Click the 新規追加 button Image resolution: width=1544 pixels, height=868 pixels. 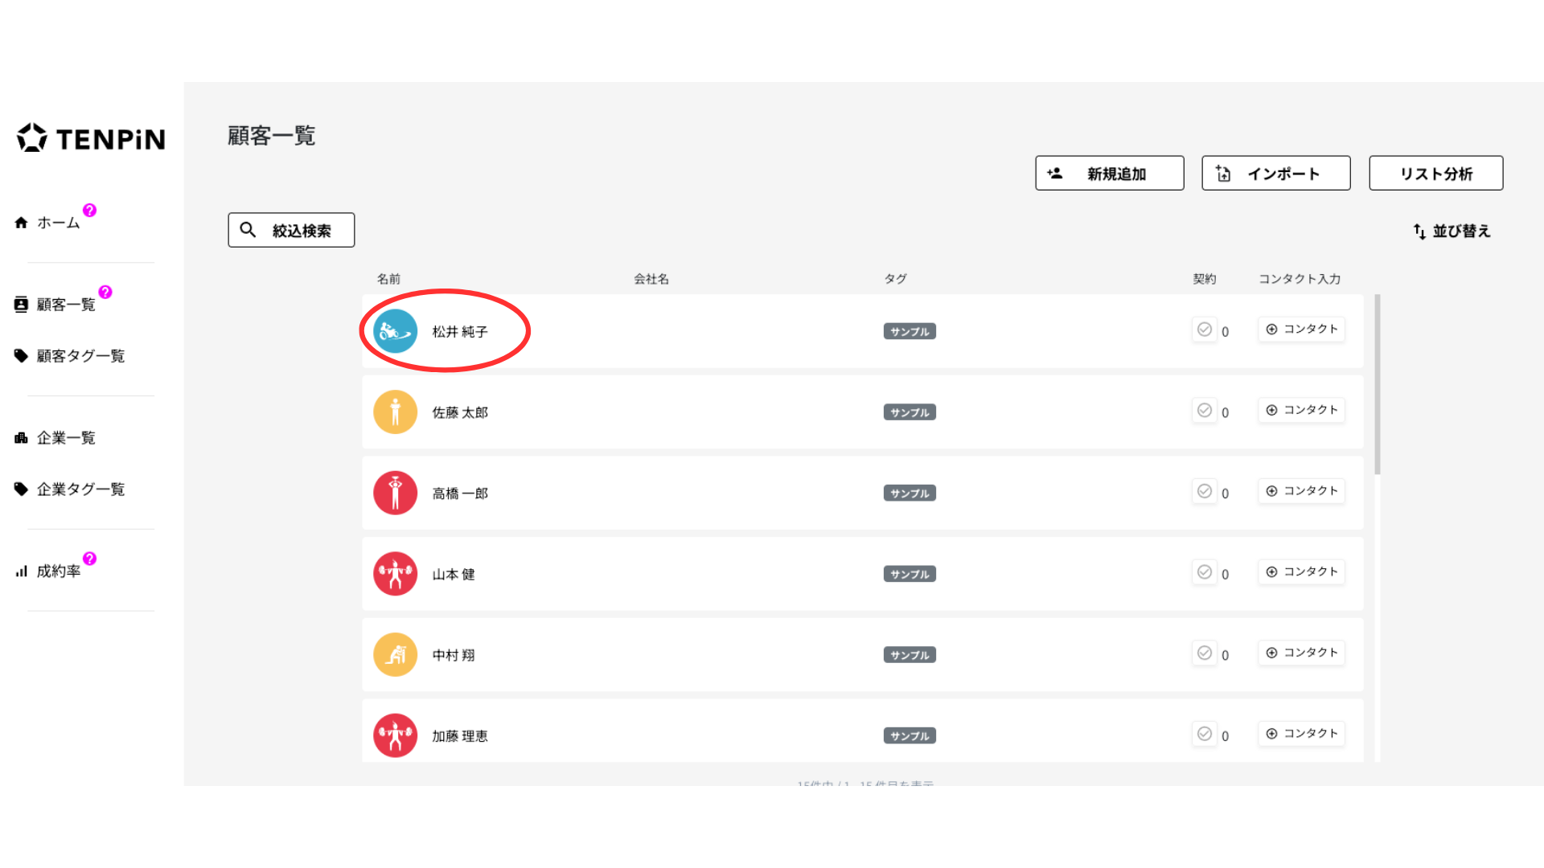[1109, 174]
